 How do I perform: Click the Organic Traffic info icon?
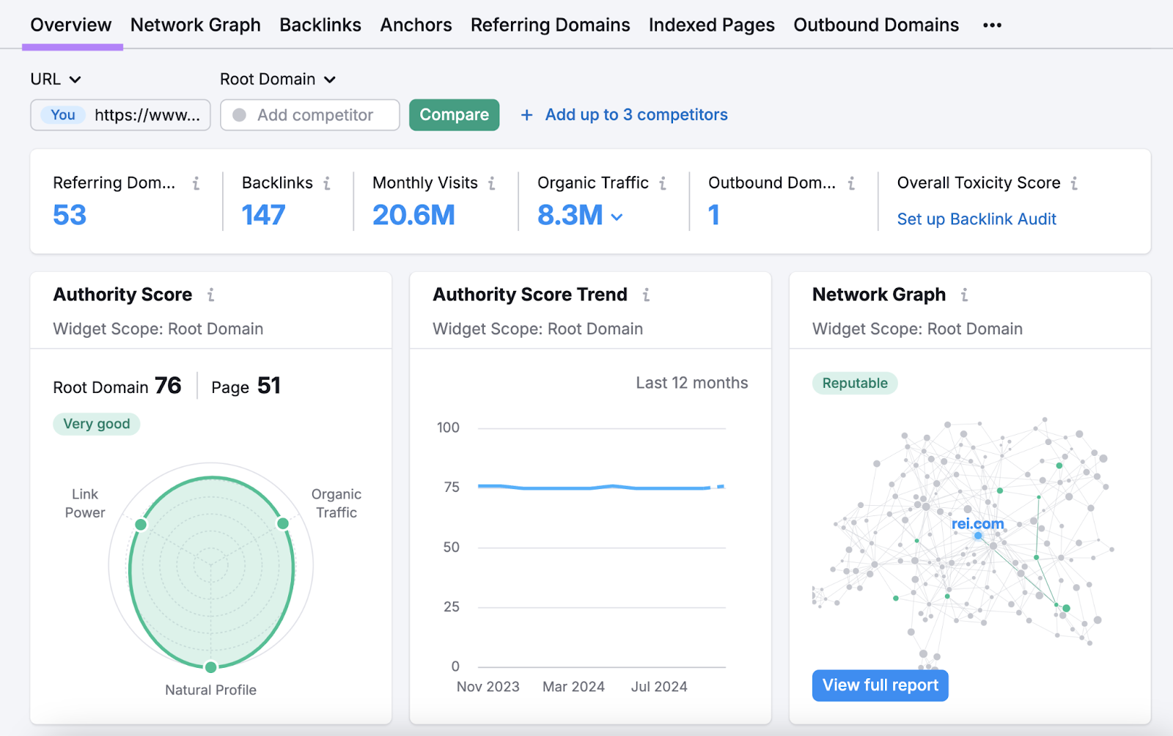(663, 184)
